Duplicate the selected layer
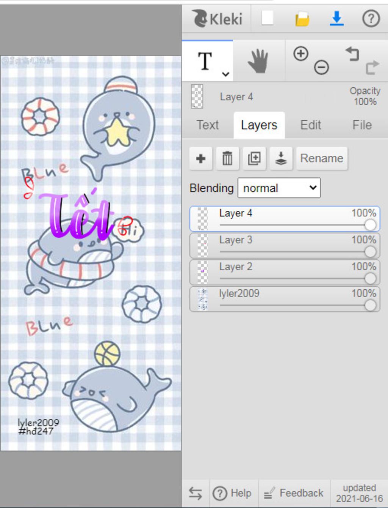388x508 pixels. click(254, 158)
